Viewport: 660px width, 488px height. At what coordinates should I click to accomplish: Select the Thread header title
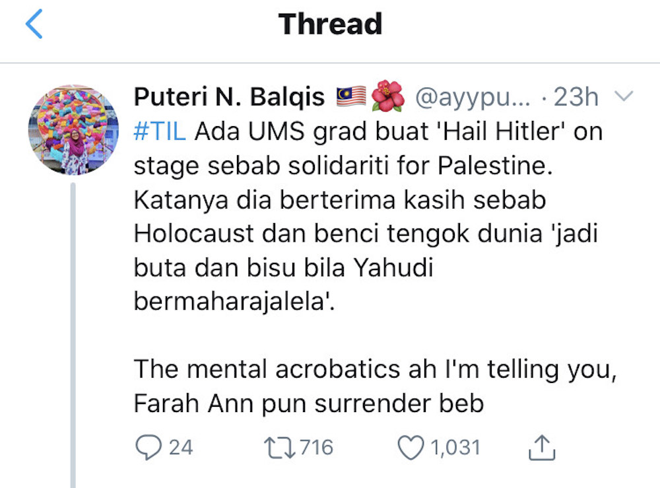coord(330,24)
